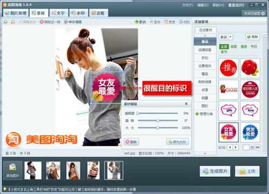Switch to the 水印 watermark tab
The height and width of the screenshot is (194, 269).
[x=79, y=13]
